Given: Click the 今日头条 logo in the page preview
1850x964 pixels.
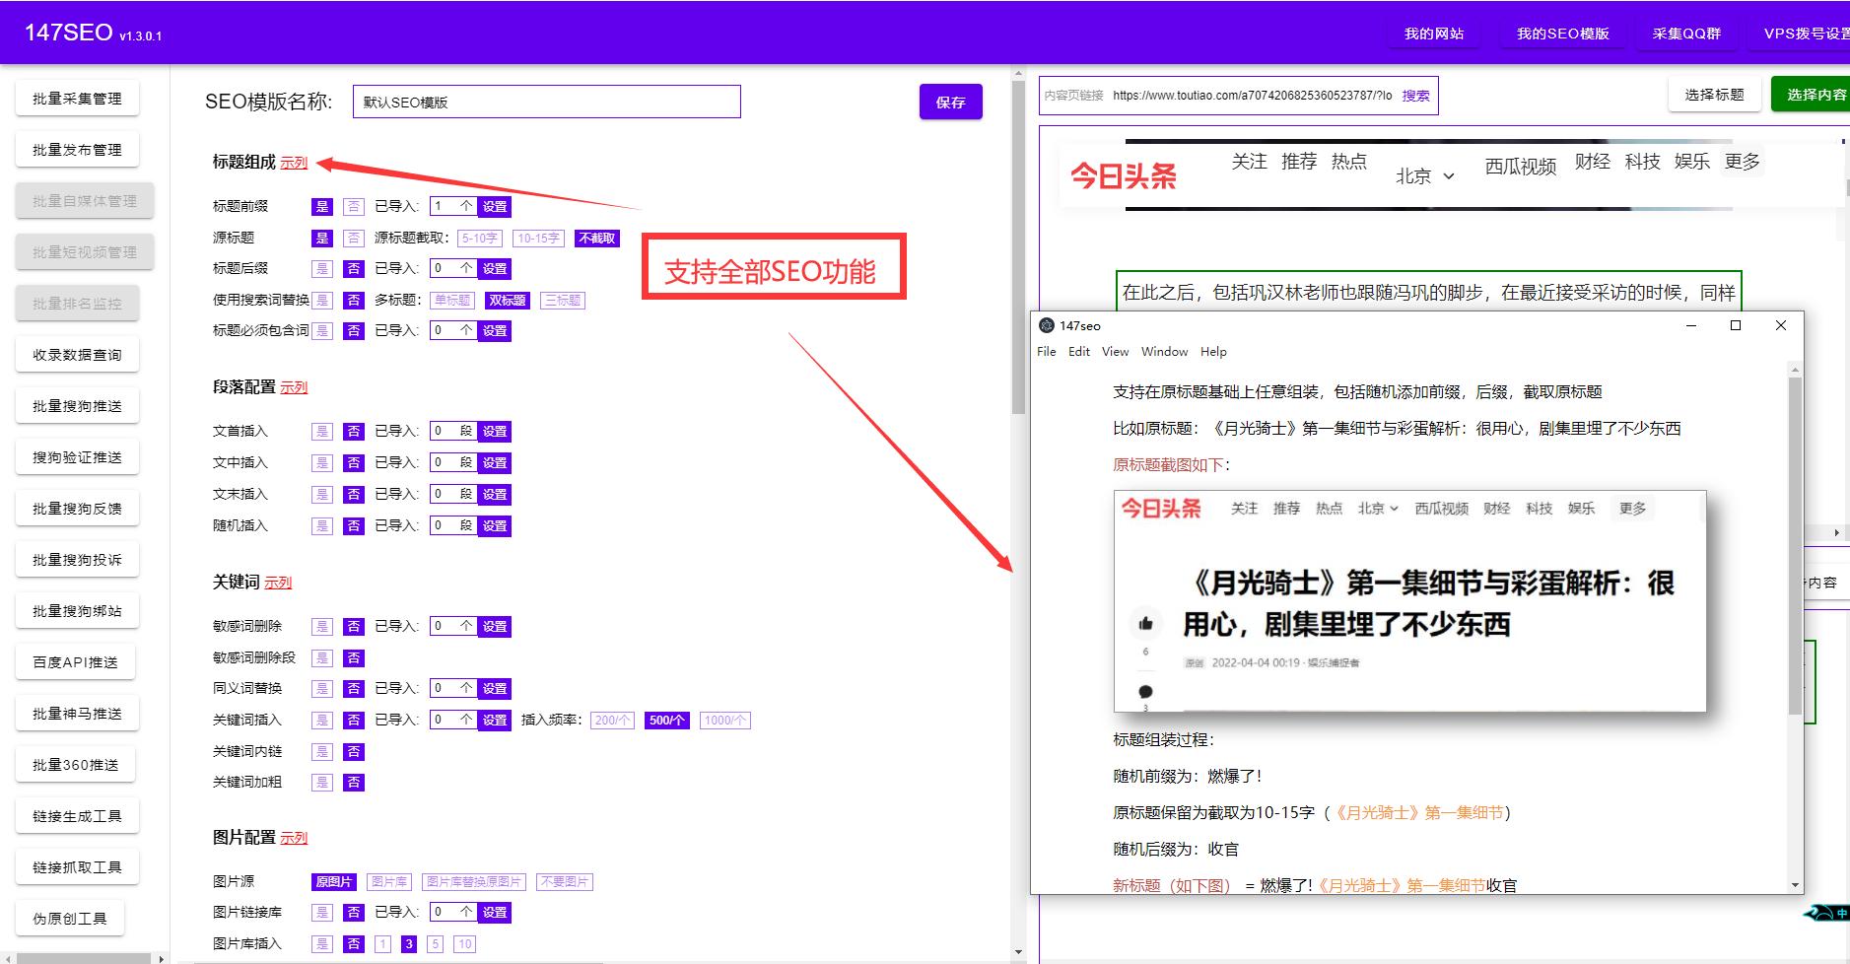Looking at the screenshot, I should point(1125,174).
